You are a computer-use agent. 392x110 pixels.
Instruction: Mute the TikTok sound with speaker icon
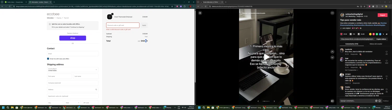pyautogui.click(x=332, y=101)
